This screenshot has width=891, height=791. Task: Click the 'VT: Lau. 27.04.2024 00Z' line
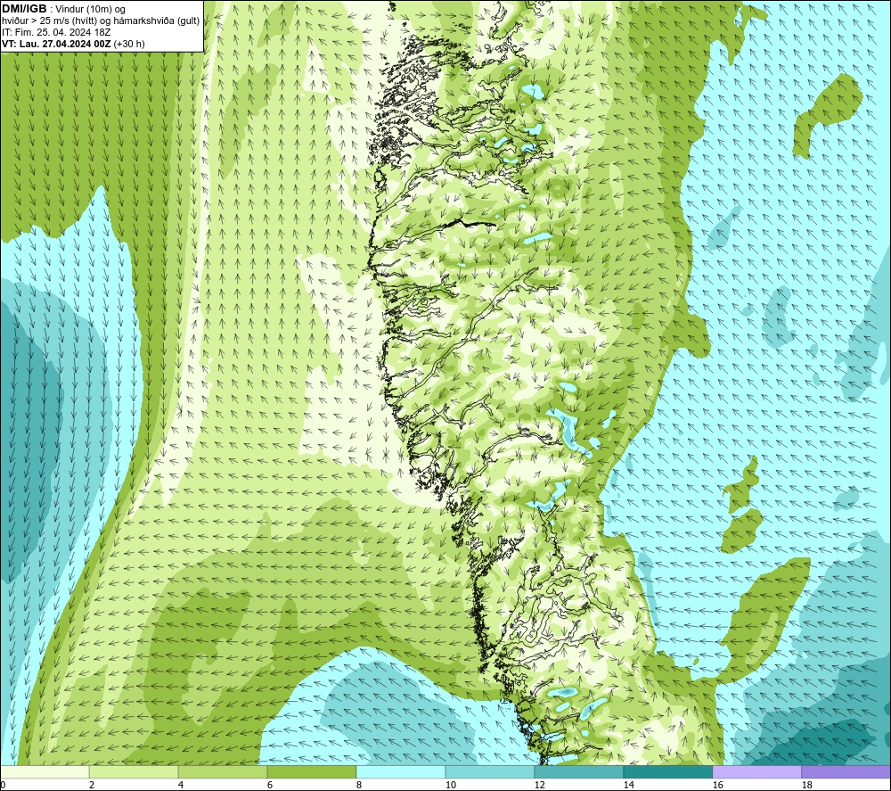coord(57,44)
